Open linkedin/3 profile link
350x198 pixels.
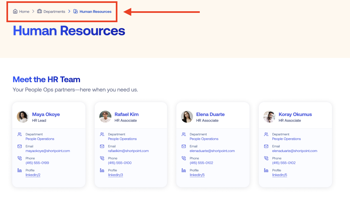pos(115,175)
